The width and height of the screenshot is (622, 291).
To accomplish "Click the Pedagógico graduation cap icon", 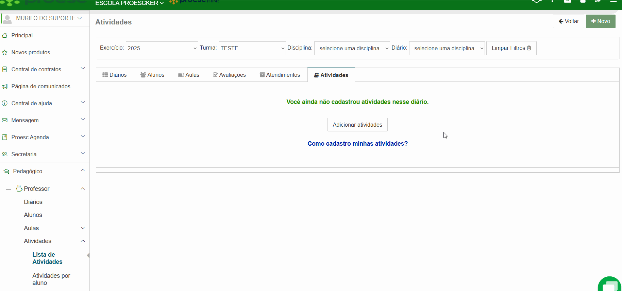I will click(x=6, y=171).
